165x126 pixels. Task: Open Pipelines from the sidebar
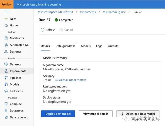click(x=15, y=78)
